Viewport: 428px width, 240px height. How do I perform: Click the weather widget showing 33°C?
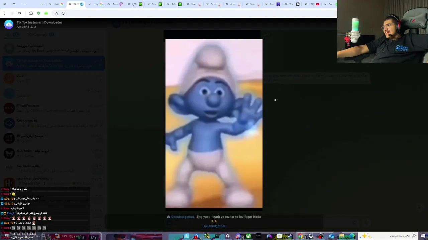click(69, 236)
